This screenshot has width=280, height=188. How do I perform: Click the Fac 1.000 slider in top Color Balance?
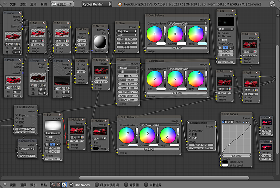click(x=176, y=48)
